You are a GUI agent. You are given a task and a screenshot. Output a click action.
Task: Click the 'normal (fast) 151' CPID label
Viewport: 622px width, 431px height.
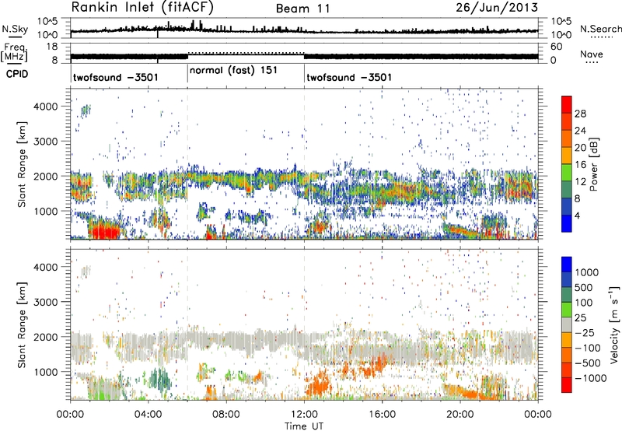click(x=233, y=71)
